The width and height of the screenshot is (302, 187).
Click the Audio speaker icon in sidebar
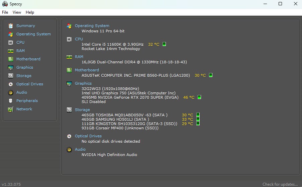pos(11,93)
